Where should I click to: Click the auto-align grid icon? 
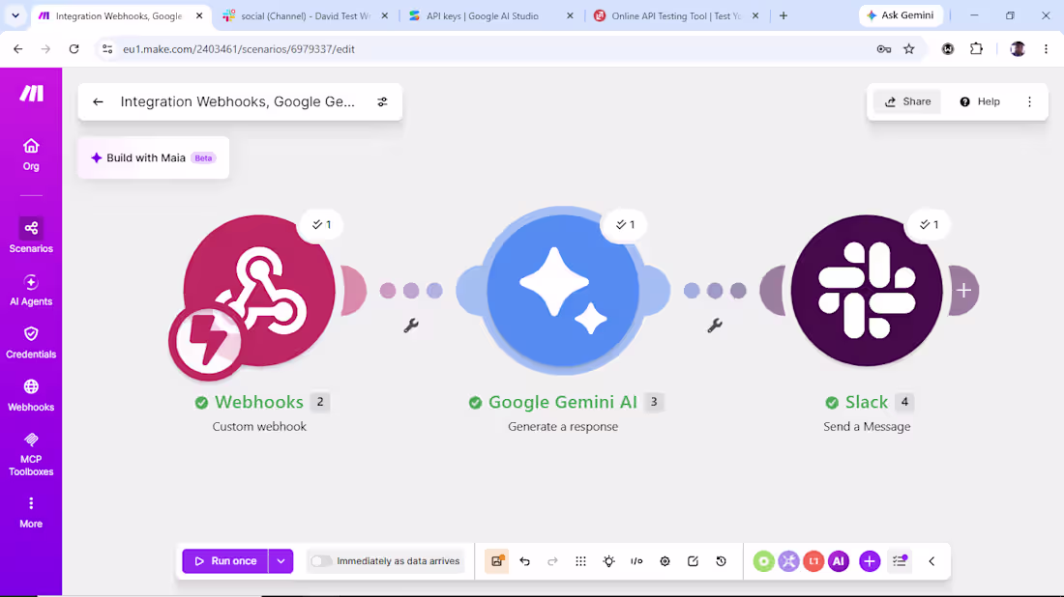point(581,561)
